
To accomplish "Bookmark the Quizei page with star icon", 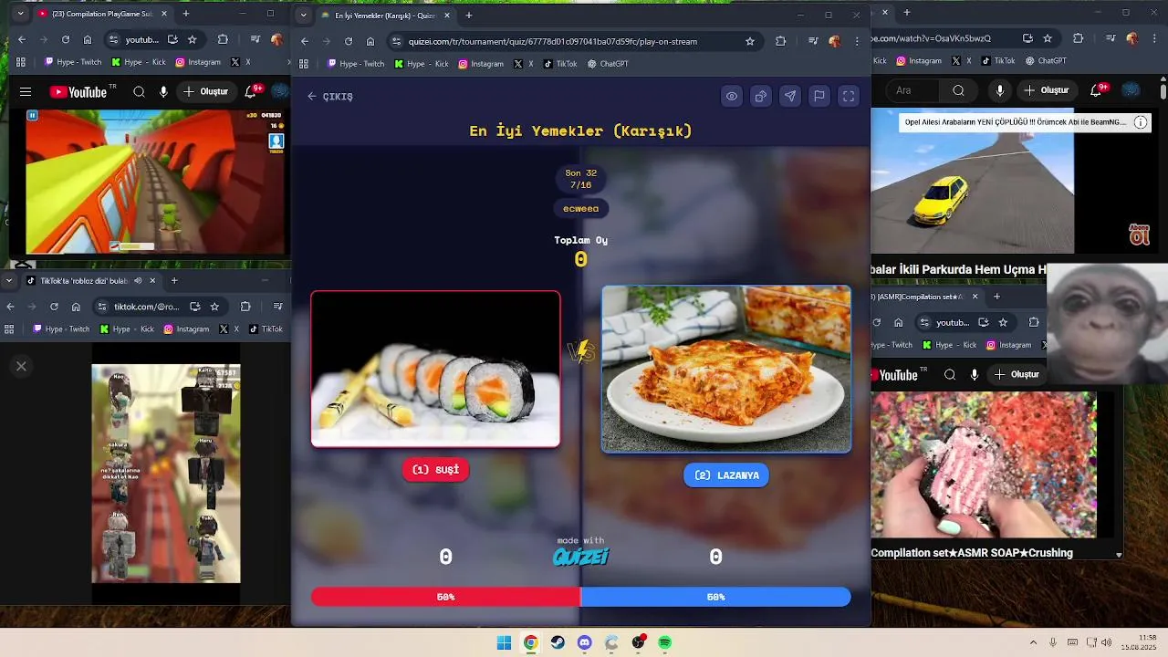I will (750, 41).
